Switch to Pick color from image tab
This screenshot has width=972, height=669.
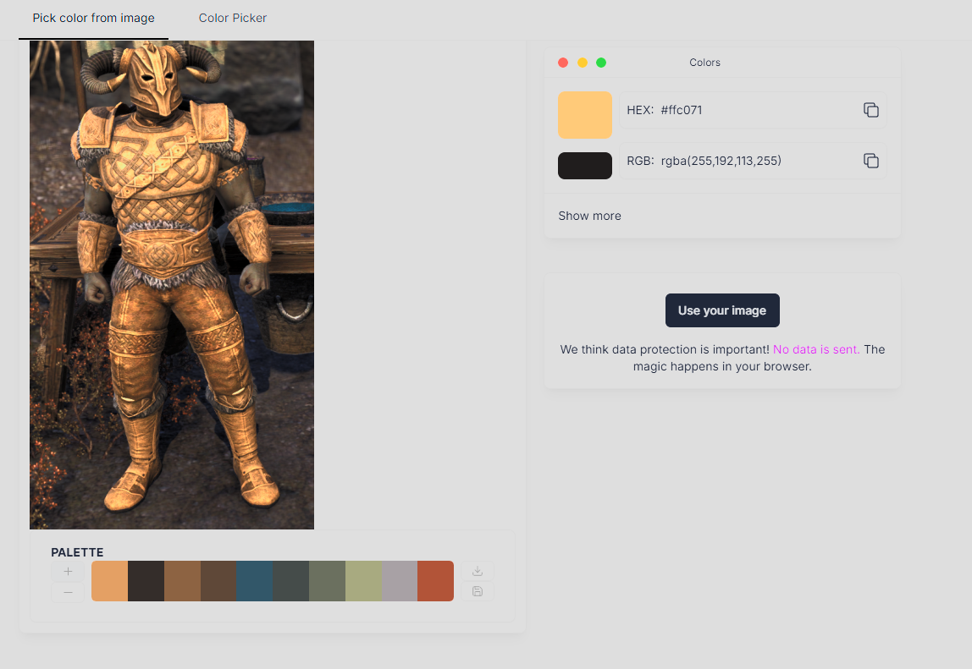tap(94, 19)
